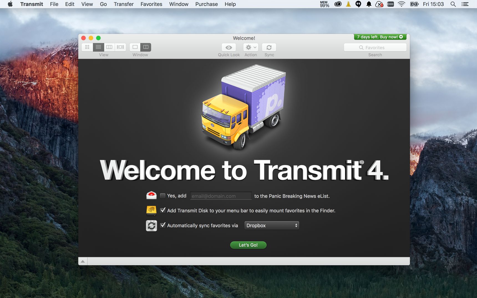This screenshot has height=298, width=477.
Task: Click the Panic eList envelope icon
Action: pyautogui.click(x=151, y=195)
